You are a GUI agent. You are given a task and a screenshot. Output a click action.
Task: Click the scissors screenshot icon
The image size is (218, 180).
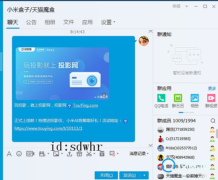(89, 154)
